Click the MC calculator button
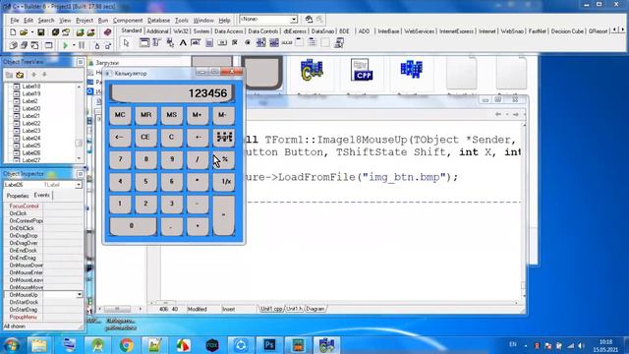Viewport: 629px width, 354px height. (120, 115)
